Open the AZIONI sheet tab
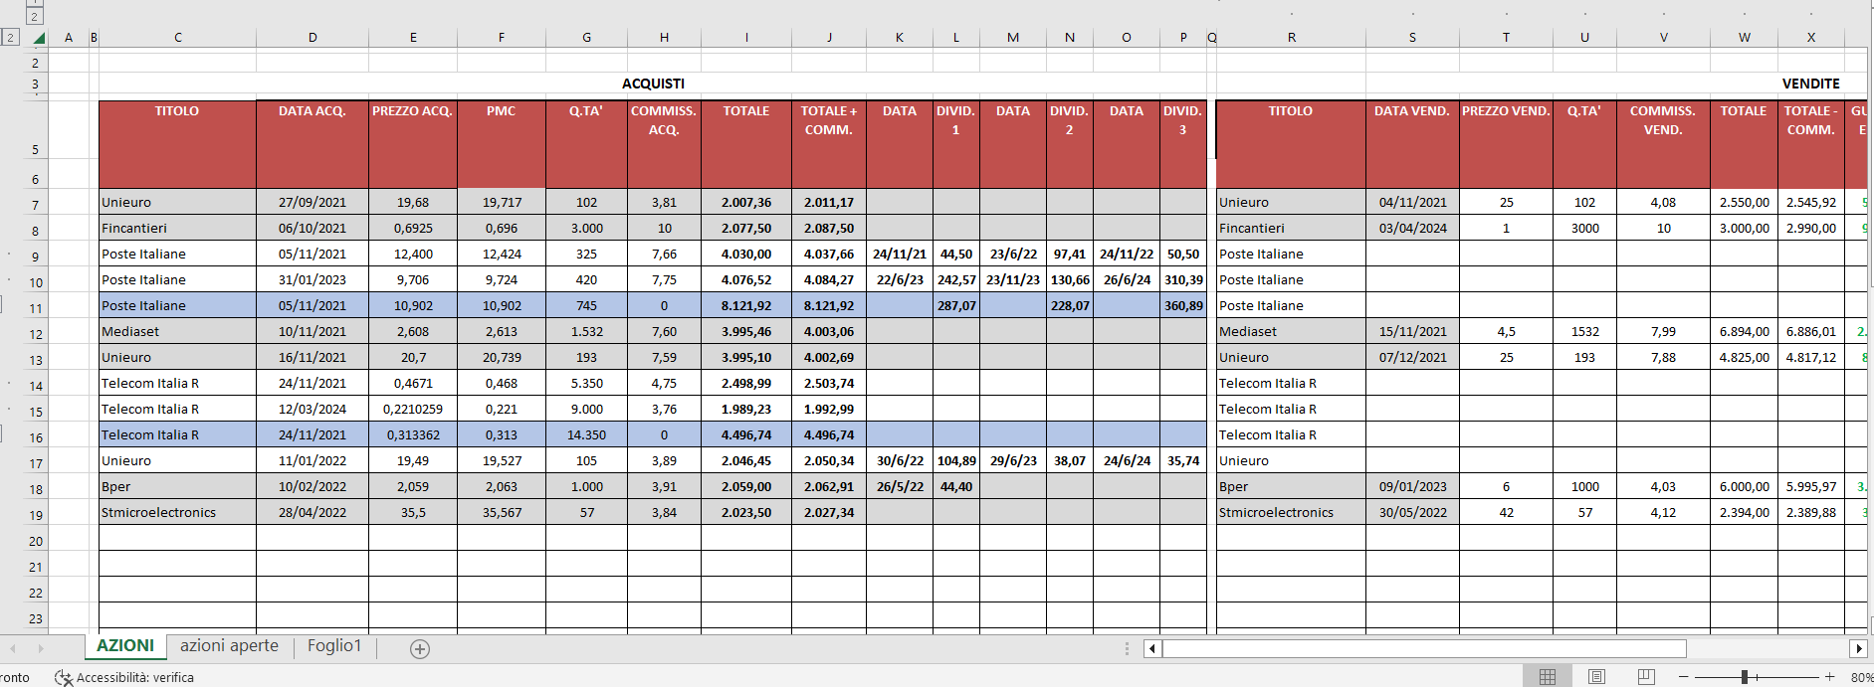The width and height of the screenshot is (1874, 687). tap(125, 646)
